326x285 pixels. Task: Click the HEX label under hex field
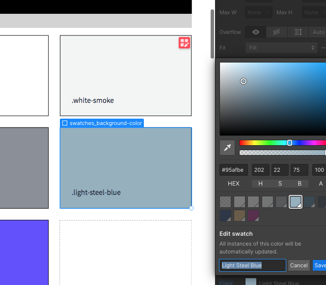(234, 184)
